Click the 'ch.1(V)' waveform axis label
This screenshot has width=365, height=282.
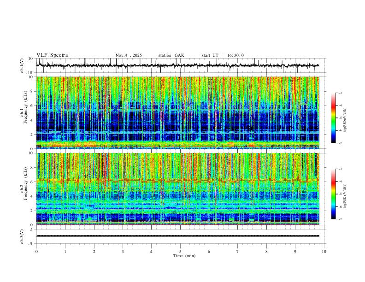coord(22,65)
